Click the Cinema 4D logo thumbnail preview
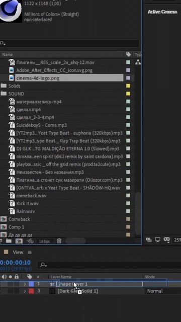This screenshot has width=181, height=322. click(11, 11)
